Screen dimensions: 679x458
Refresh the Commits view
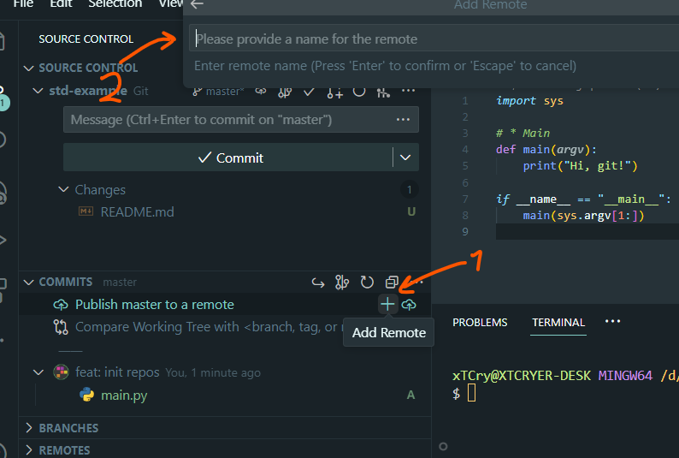(367, 282)
